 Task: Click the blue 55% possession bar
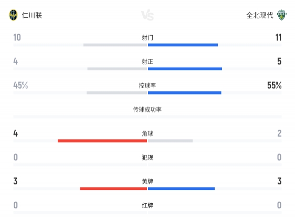(185, 93)
